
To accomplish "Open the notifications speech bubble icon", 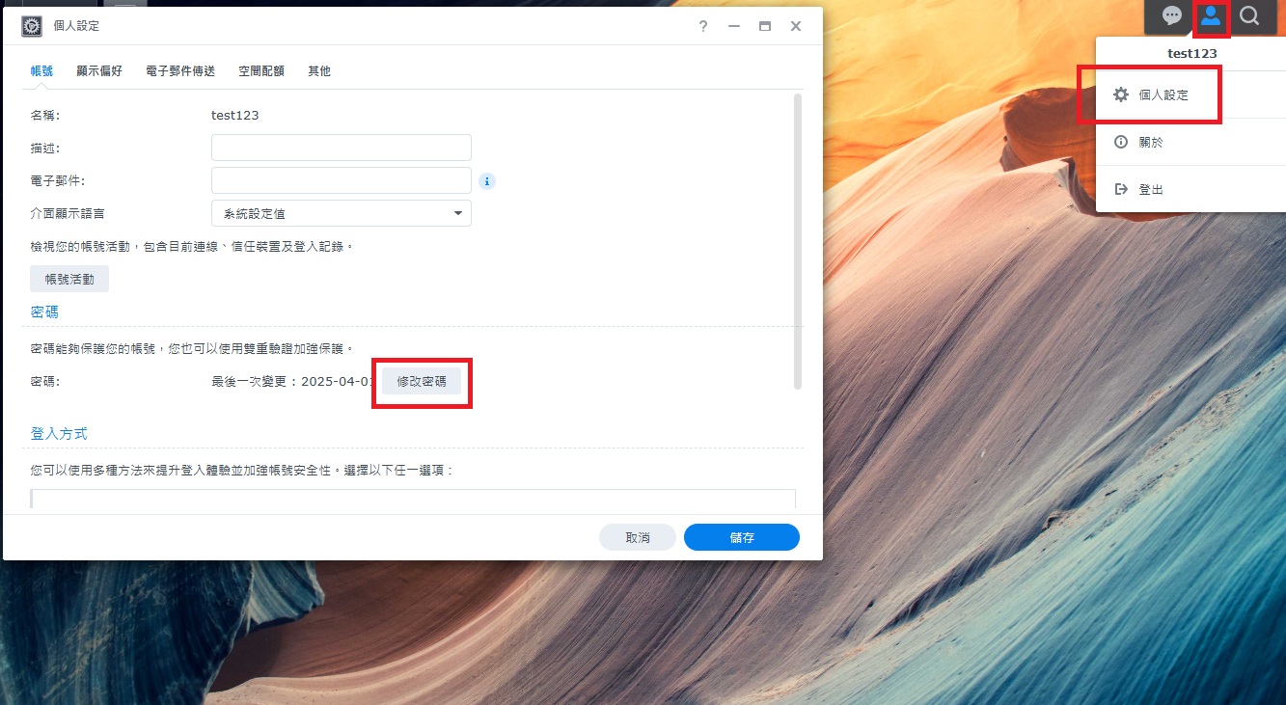I will coord(1171,15).
